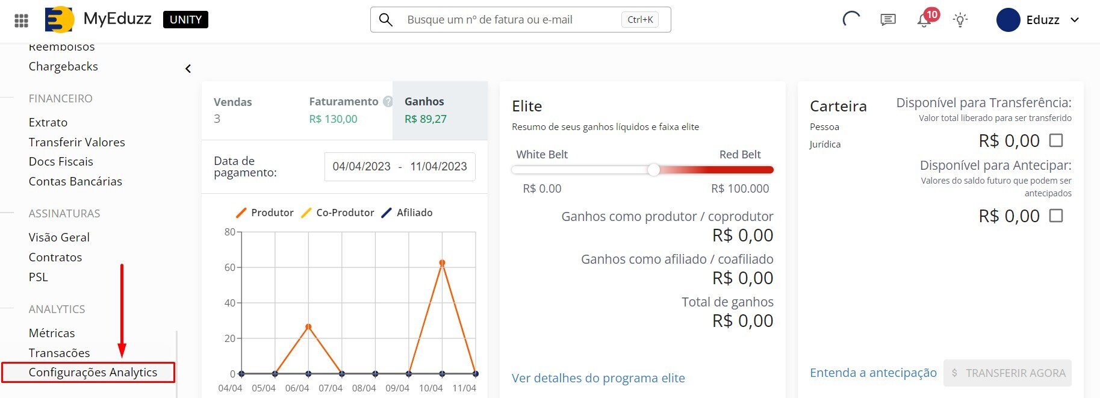Click the Entenda a antecipação link
This screenshot has width=1100, height=398.
click(873, 373)
